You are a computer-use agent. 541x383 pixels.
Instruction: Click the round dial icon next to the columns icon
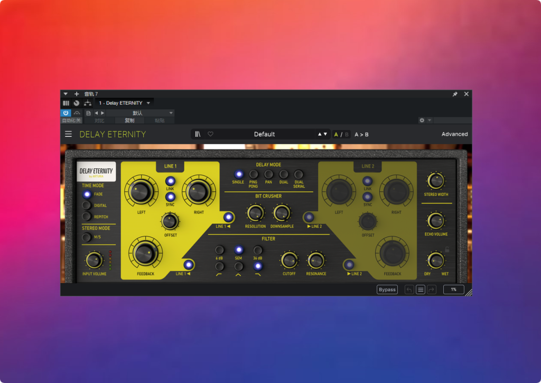point(77,103)
